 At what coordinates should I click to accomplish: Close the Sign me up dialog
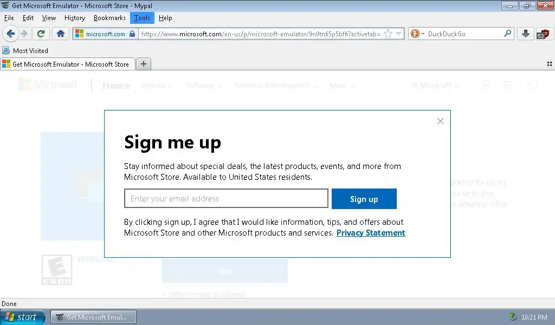(440, 121)
